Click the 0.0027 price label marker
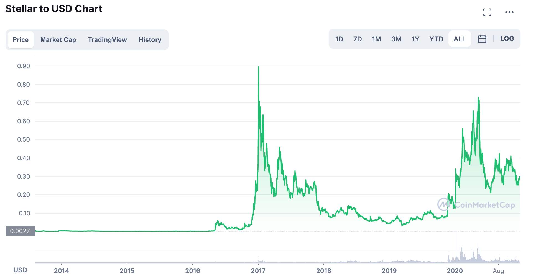The width and height of the screenshot is (536, 274). tap(20, 231)
